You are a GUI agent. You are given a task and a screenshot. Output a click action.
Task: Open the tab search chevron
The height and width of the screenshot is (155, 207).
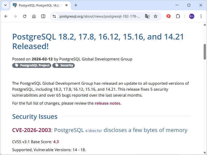[x=5, y=5]
